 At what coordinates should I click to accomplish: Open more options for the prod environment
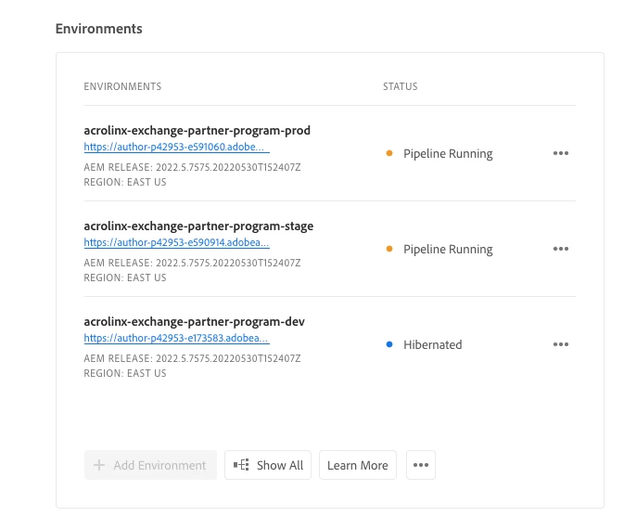[x=560, y=154]
